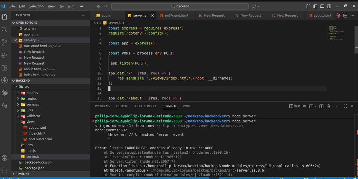The height and width of the screenshot is (179, 358).
Task: Close server.js in Open Editors list
Action: pyautogui.click(x=16, y=40)
